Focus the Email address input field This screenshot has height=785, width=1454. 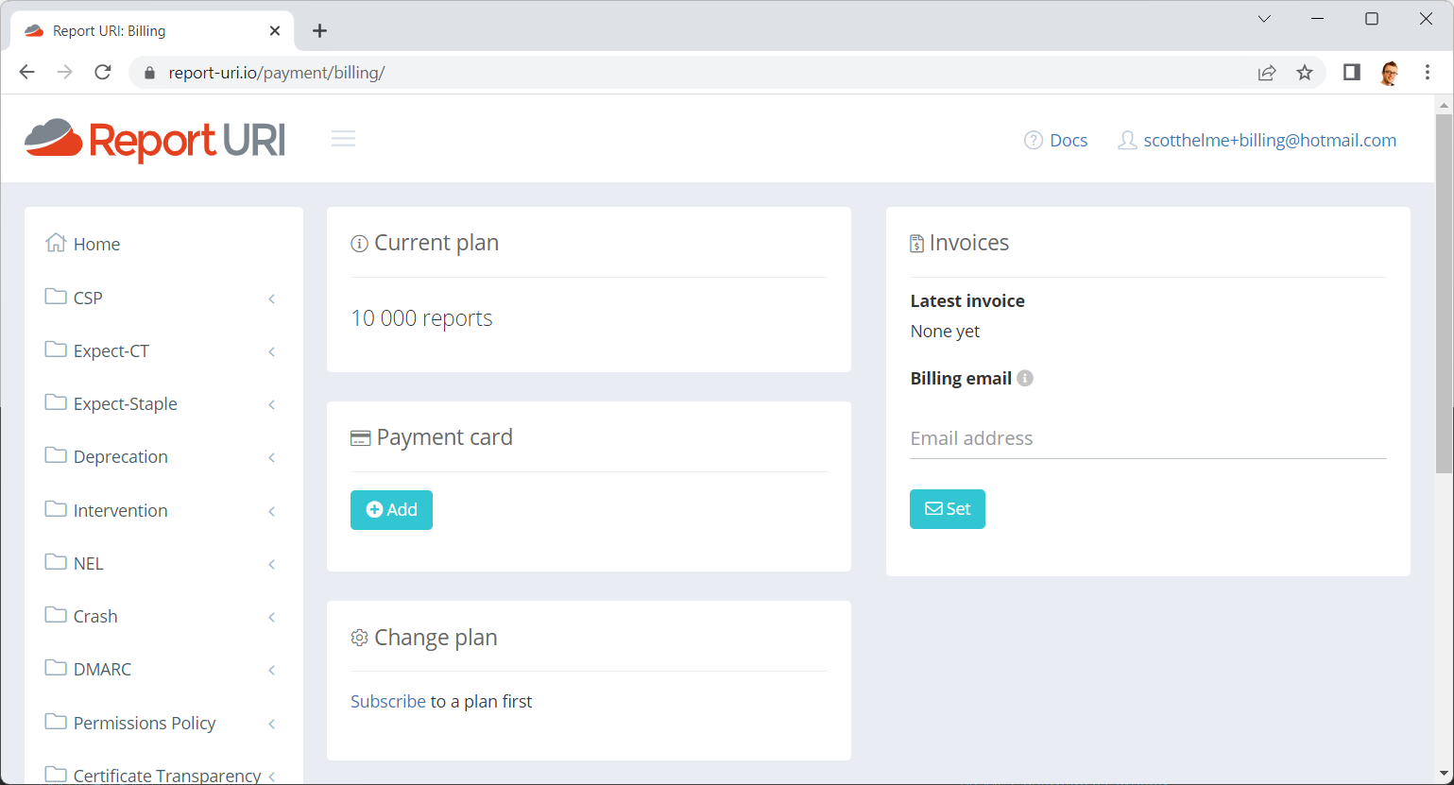click(1148, 438)
